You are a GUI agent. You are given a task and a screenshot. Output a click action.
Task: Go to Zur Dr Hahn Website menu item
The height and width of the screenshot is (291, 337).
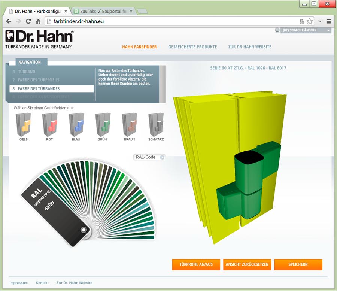point(250,47)
